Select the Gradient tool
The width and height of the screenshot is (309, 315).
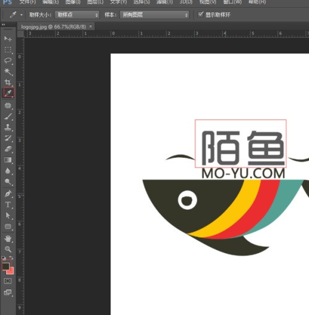tap(8, 160)
